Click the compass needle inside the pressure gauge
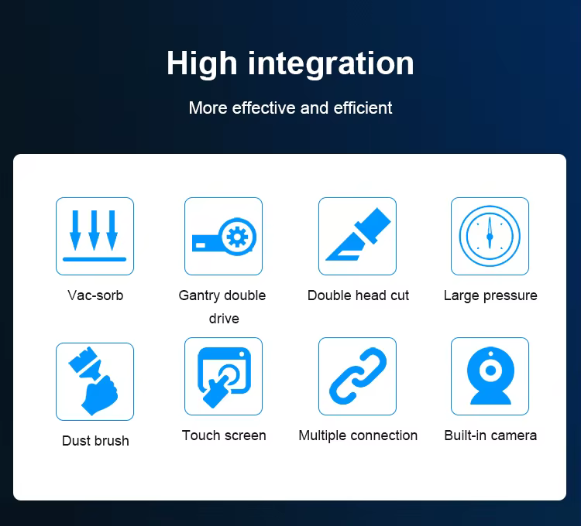 [490, 233]
